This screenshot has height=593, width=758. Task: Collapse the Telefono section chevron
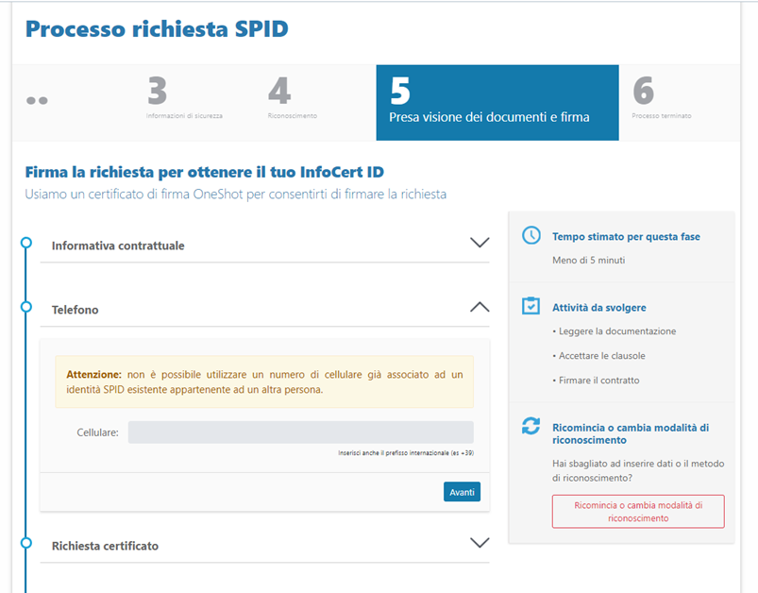pyautogui.click(x=480, y=307)
